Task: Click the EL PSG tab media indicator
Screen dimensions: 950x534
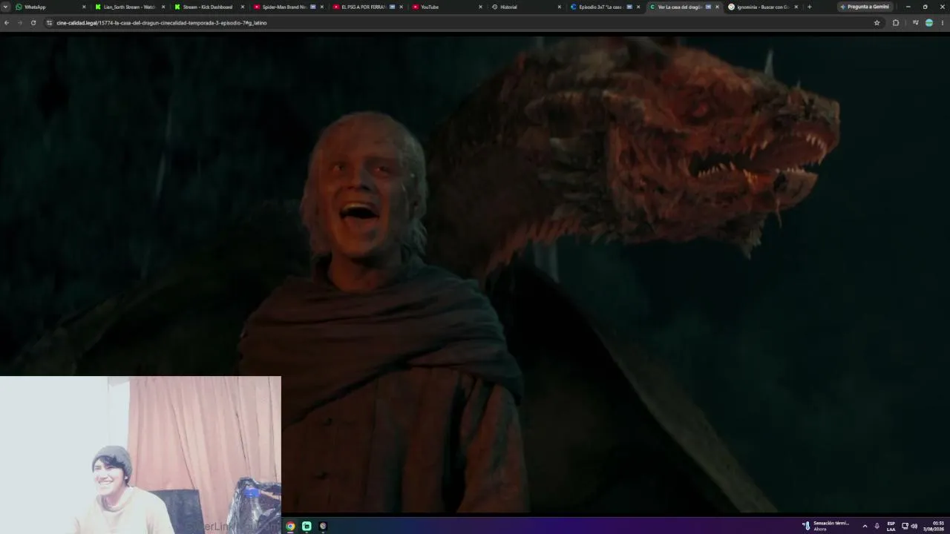Action: pos(393,7)
